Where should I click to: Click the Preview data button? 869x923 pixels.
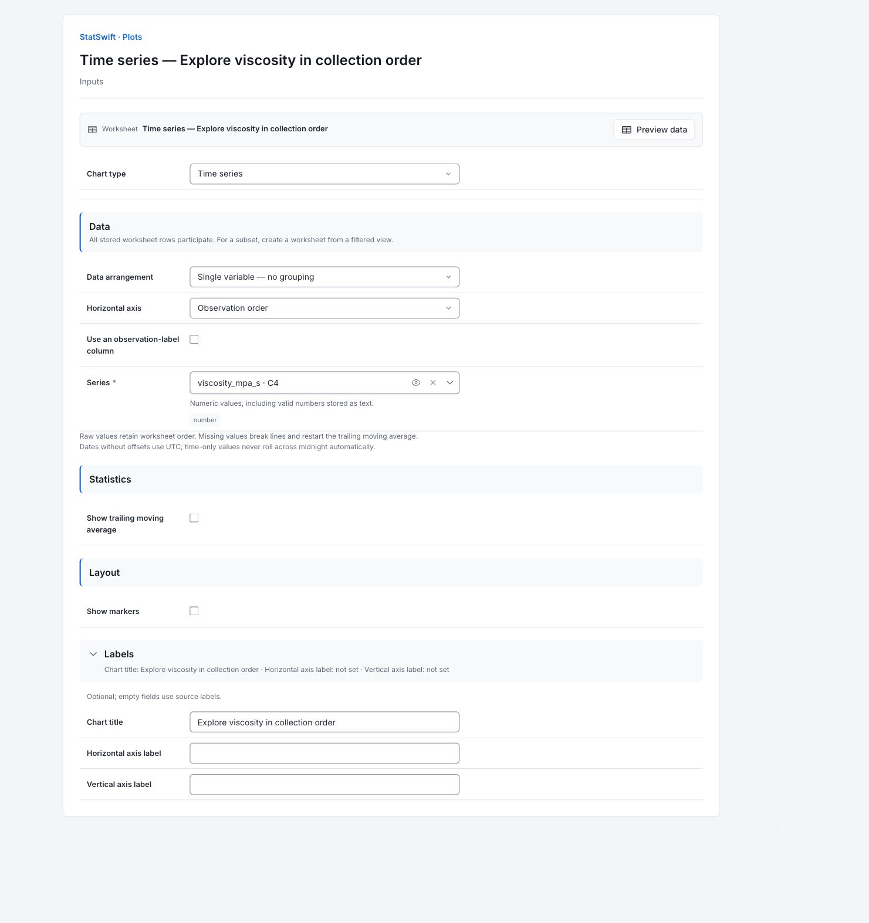coord(654,130)
